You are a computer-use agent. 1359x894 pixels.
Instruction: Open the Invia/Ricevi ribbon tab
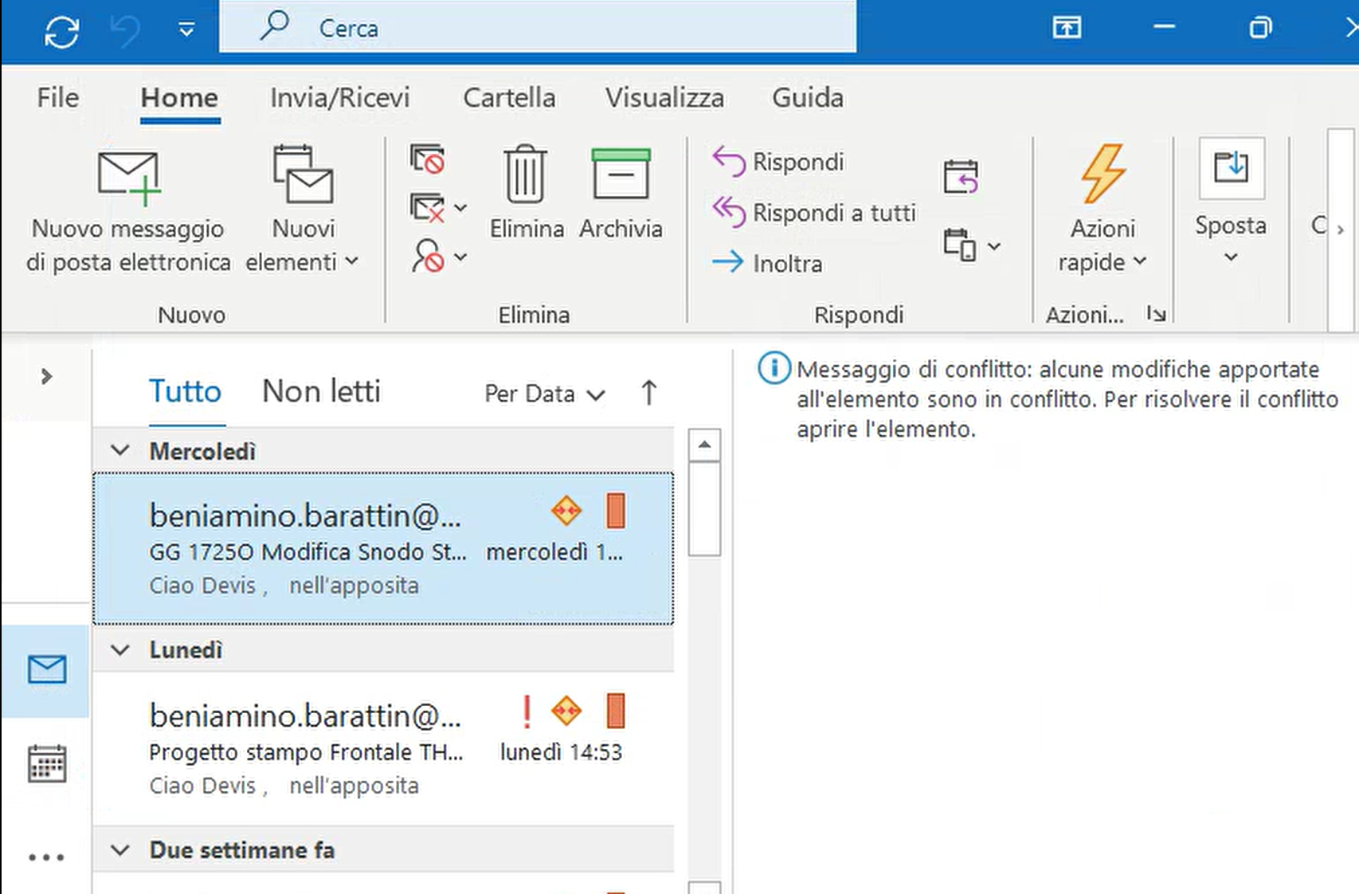pyautogui.click(x=339, y=98)
